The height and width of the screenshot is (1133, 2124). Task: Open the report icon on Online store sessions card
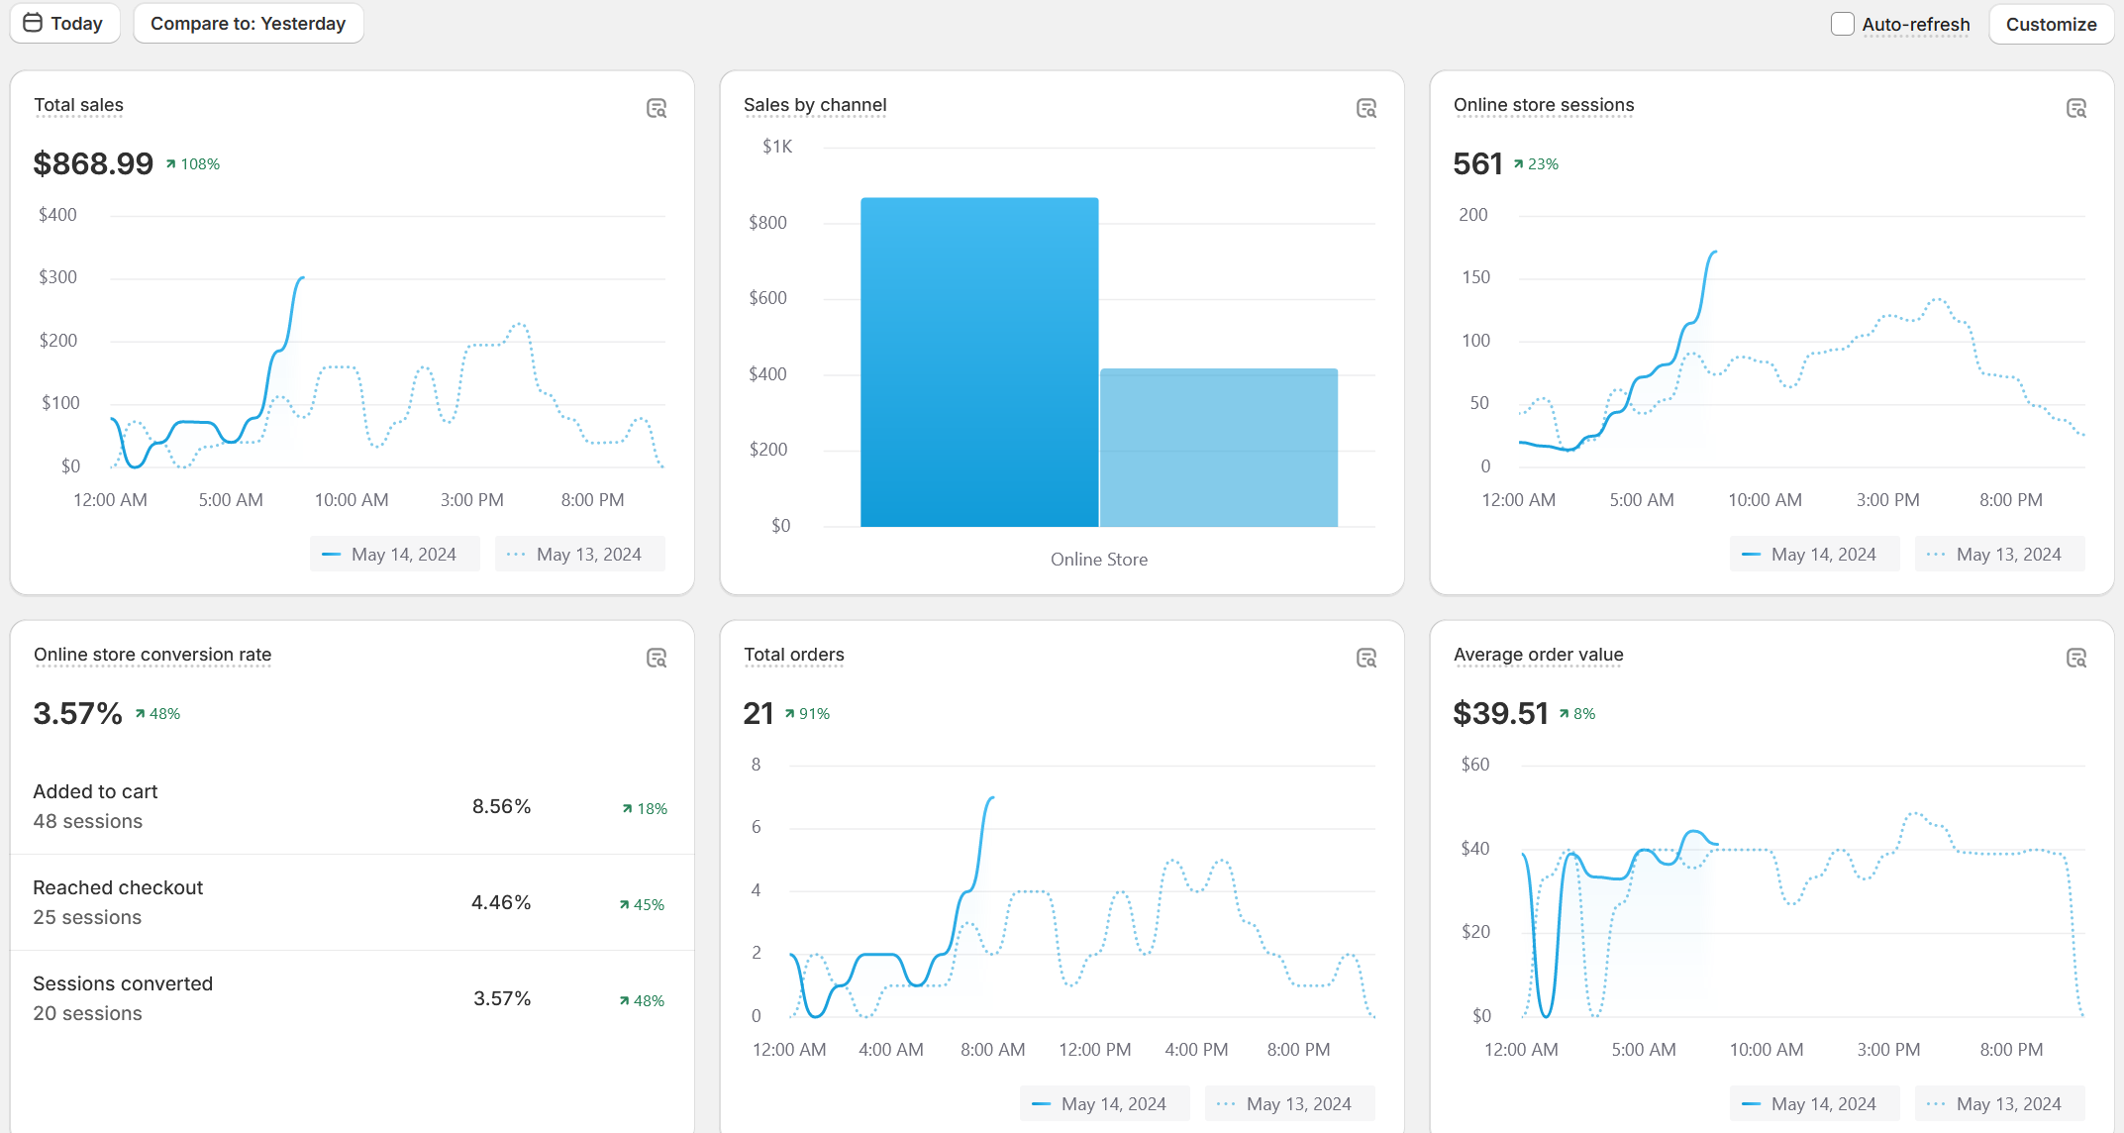tap(2076, 108)
